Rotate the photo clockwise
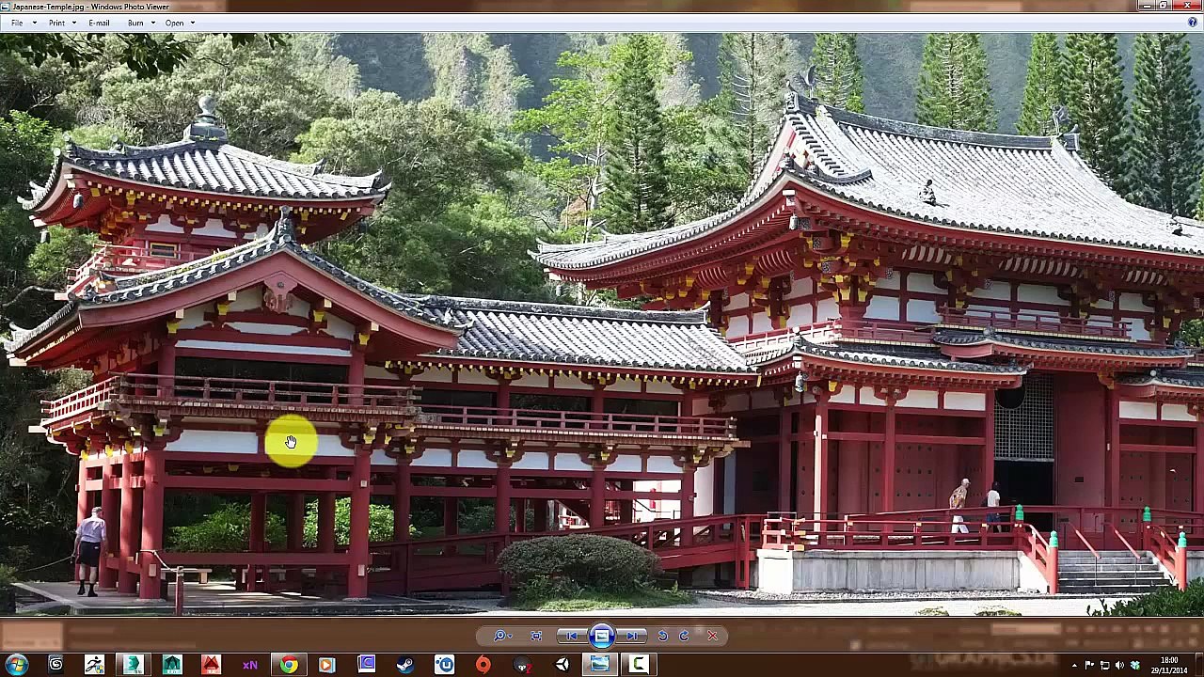This screenshot has width=1204, height=677. [x=685, y=637]
